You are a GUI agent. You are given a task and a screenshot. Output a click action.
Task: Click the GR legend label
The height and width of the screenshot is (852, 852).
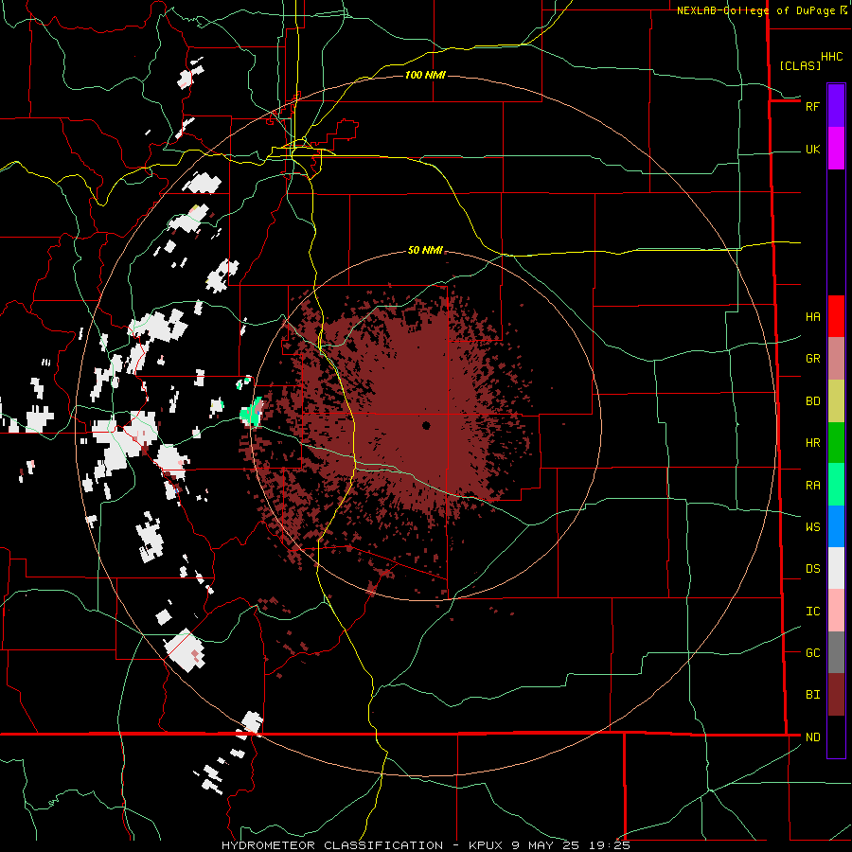812,359
